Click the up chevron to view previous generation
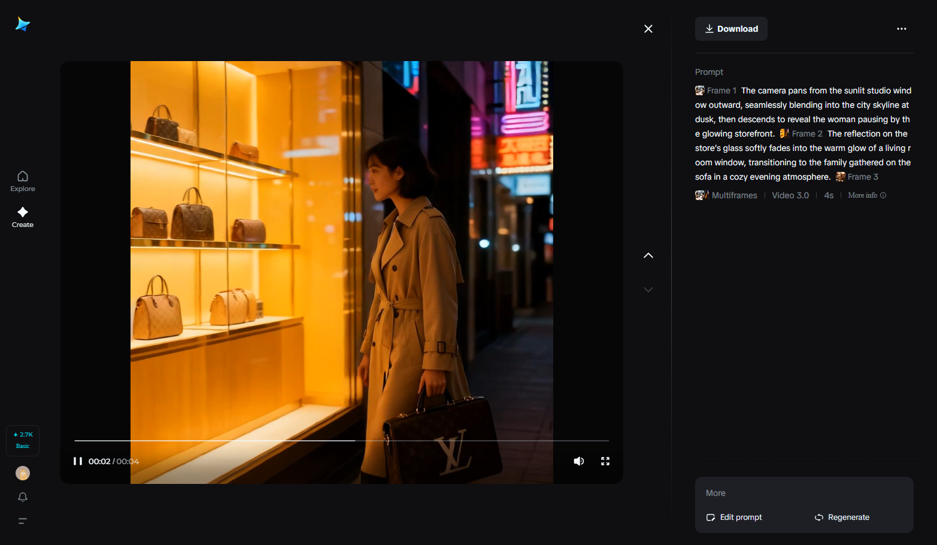 pyautogui.click(x=648, y=255)
